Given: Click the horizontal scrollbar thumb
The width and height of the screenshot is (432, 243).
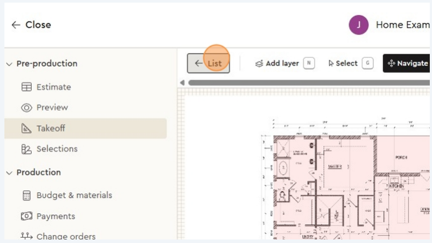Looking at the screenshot, I should point(308,82).
